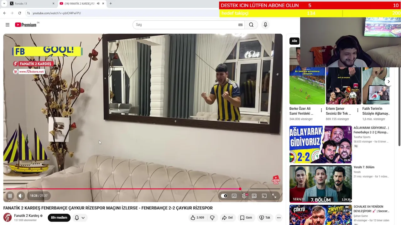Click Bliv medlem join button
The image size is (401, 225).
[59, 217]
